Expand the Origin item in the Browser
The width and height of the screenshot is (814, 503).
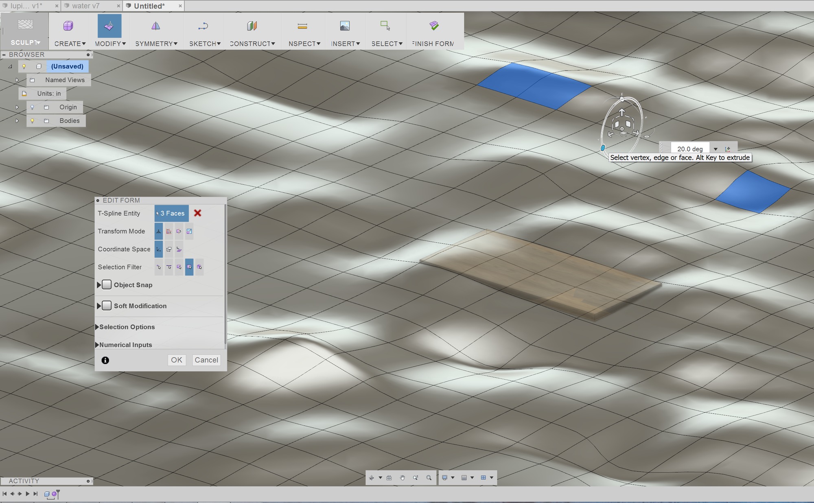(17, 107)
